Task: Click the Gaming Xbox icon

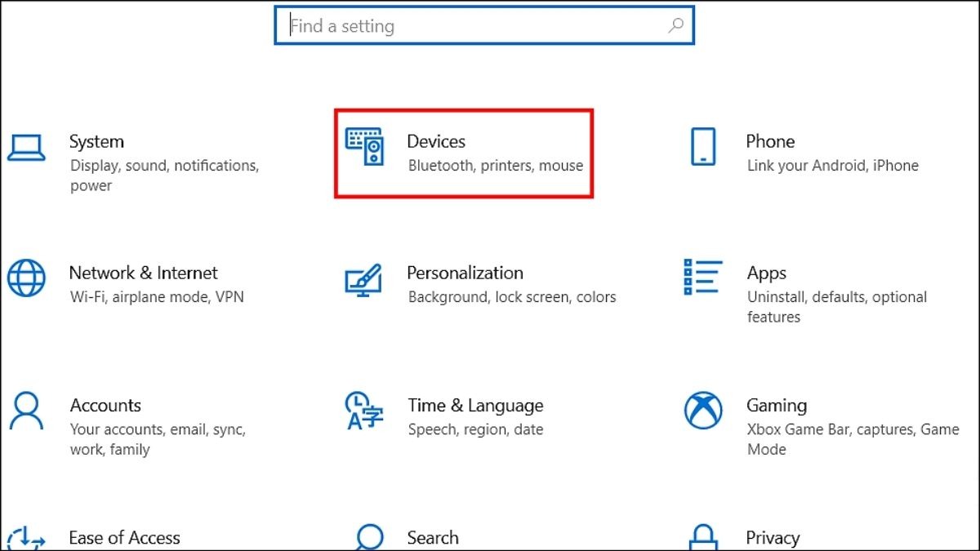Action: click(703, 411)
